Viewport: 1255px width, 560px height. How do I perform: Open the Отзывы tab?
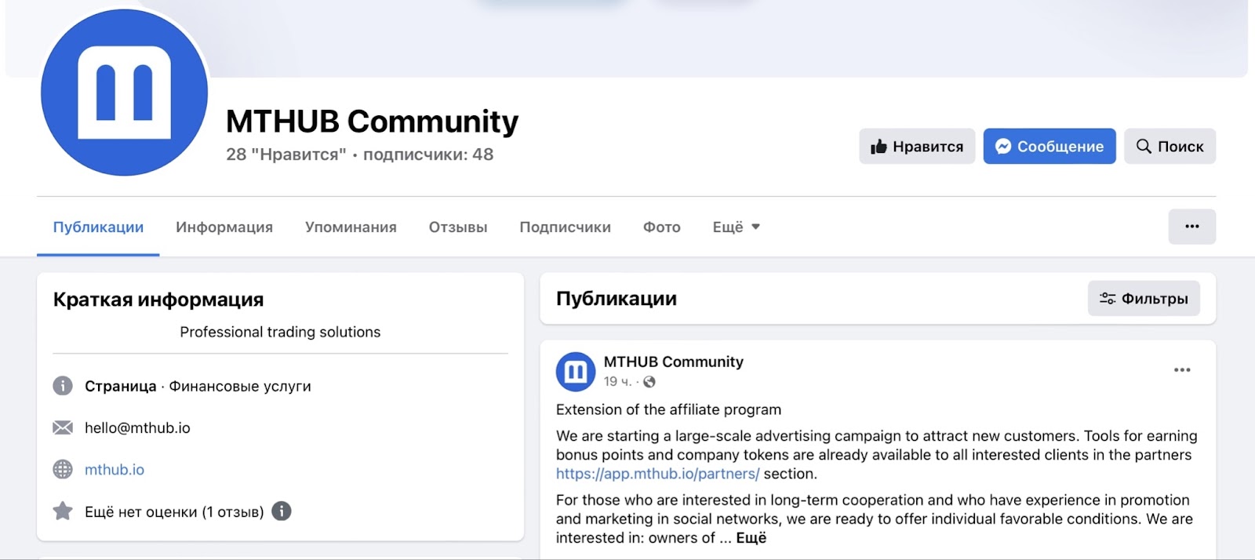pyautogui.click(x=458, y=227)
